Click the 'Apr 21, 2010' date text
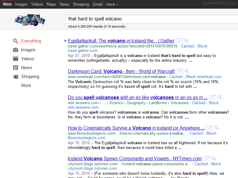The height and width of the screenshot is (178, 238). (x=79, y=56)
